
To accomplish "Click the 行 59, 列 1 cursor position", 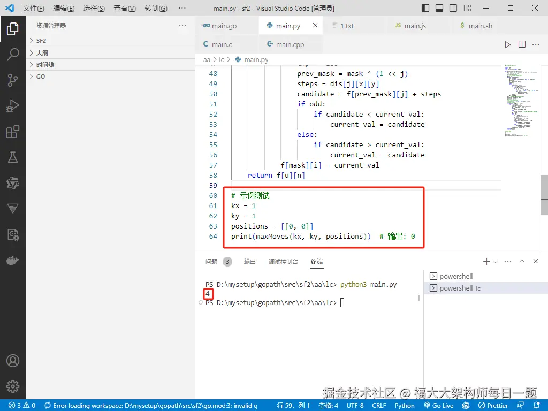I will (x=293, y=406).
